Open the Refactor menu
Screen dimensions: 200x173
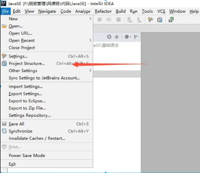pos(103,11)
